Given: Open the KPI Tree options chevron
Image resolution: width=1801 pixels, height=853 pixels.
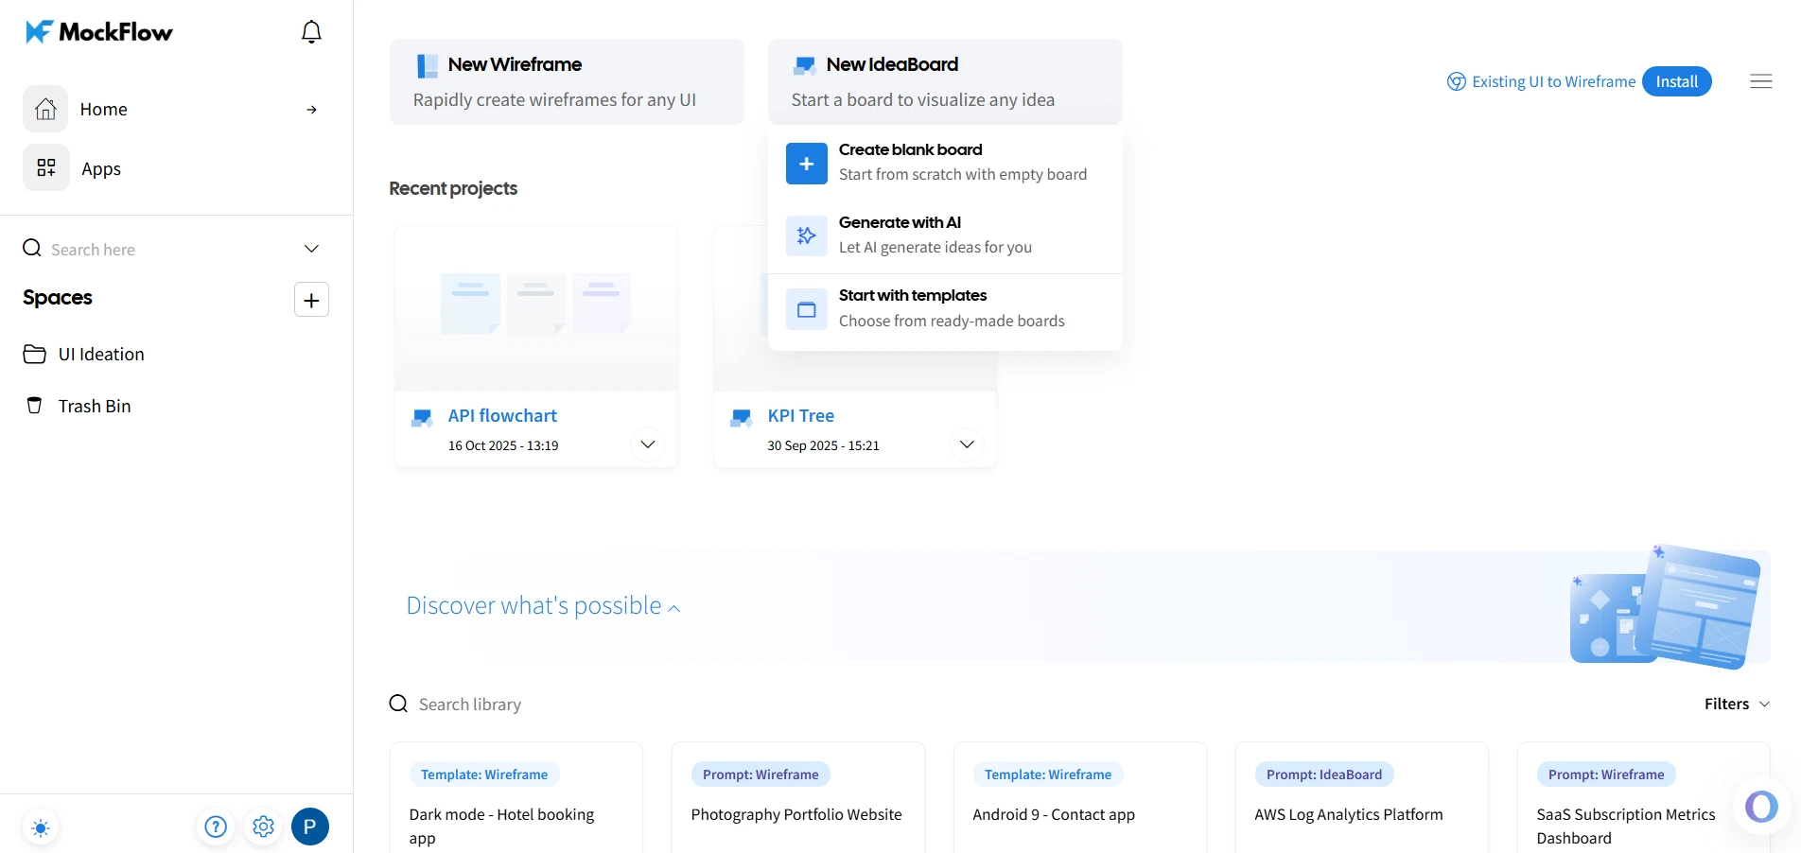Looking at the screenshot, I should 967,444.
